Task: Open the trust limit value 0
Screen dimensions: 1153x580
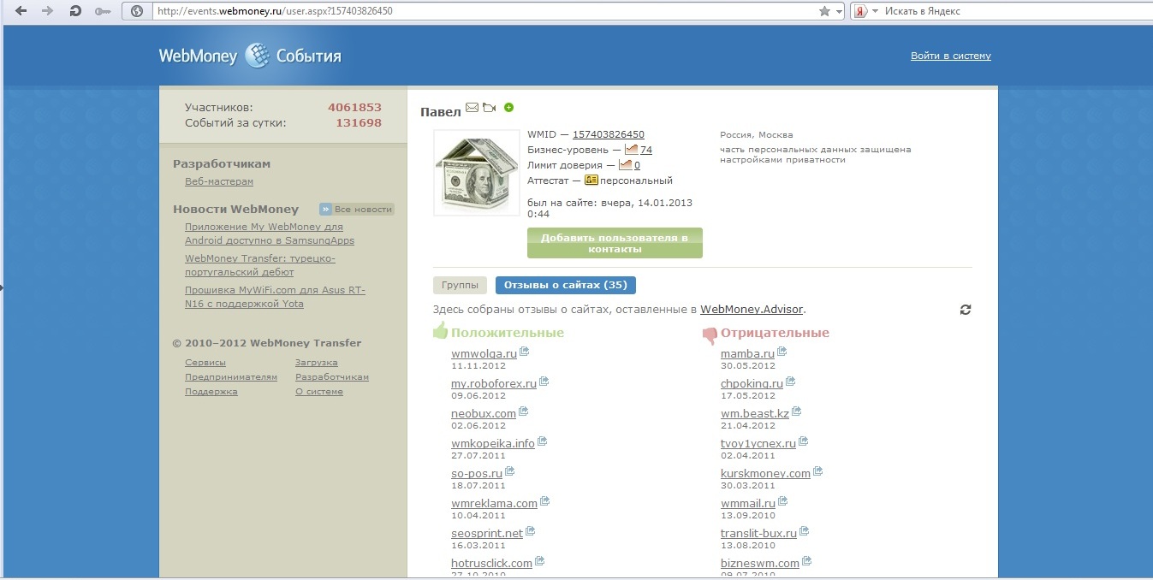Action: coord(637,165)
